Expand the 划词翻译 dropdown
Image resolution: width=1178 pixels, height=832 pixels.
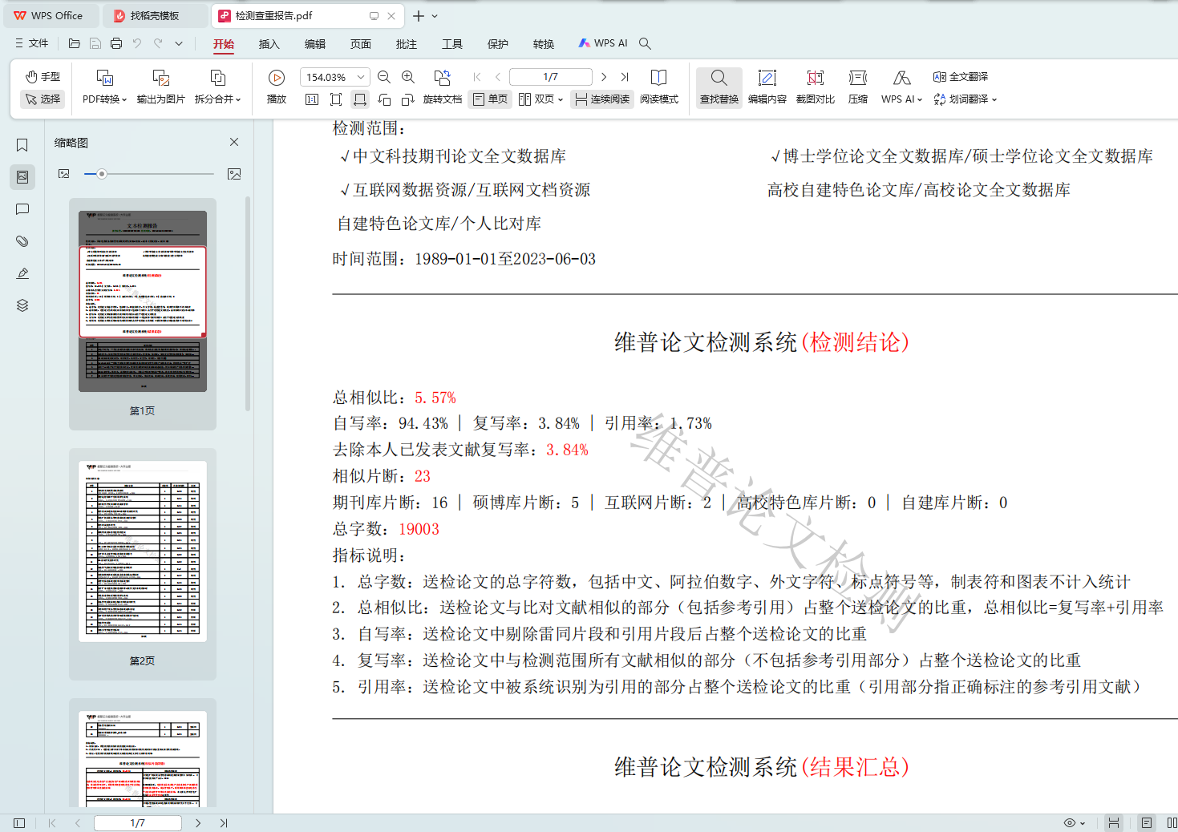[994, 100]
